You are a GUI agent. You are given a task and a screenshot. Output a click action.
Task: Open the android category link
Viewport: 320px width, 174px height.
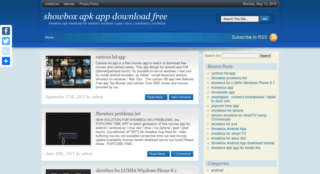[x=217, y=170]
